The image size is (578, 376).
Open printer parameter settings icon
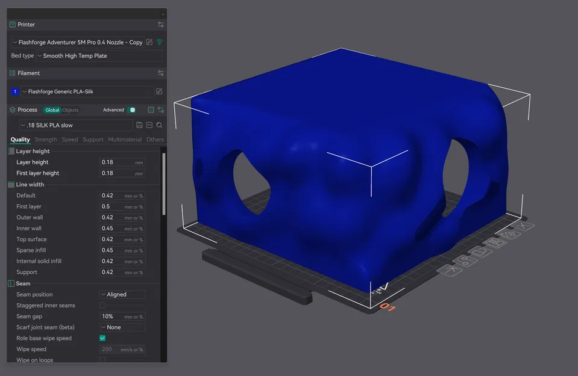[161, 25]
